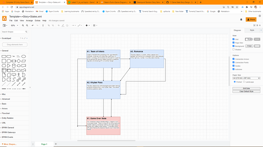Screen dimensions: 263x147
Task: Click the fullscreen icon in toolbar
Action: [x=254, y=25]
